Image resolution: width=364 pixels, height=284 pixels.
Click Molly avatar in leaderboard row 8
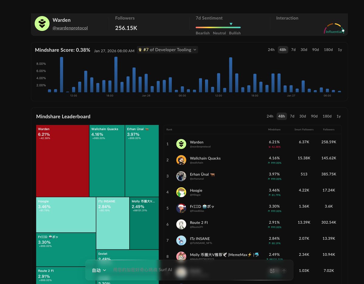[181, 256]
